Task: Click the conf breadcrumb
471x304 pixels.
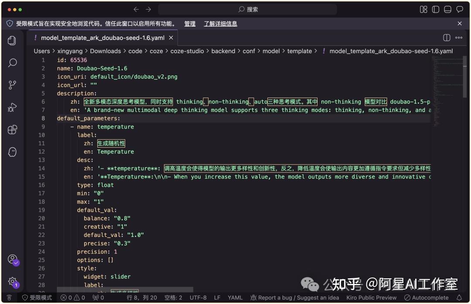Action: pos(249,51)
